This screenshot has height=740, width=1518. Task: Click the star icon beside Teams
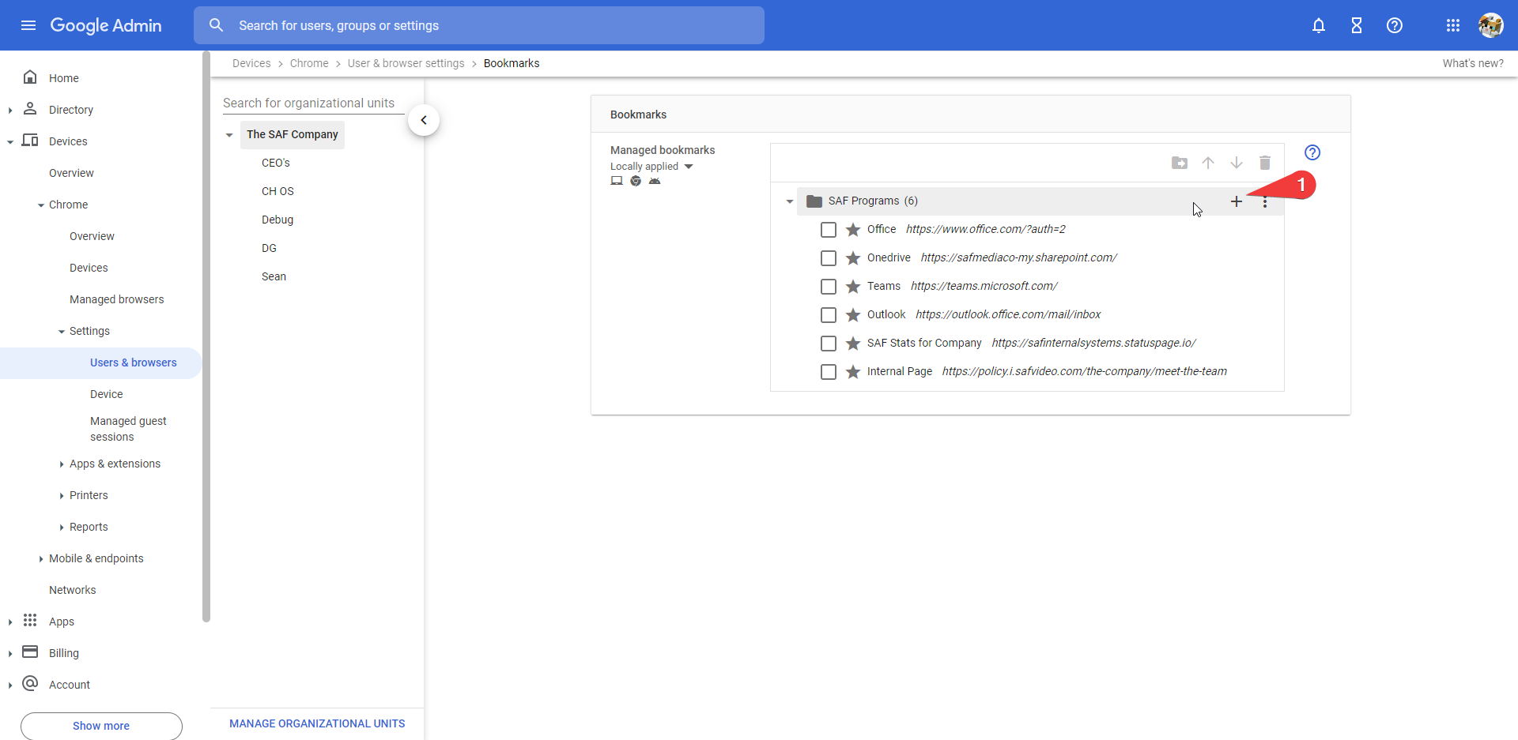[853, 287]
